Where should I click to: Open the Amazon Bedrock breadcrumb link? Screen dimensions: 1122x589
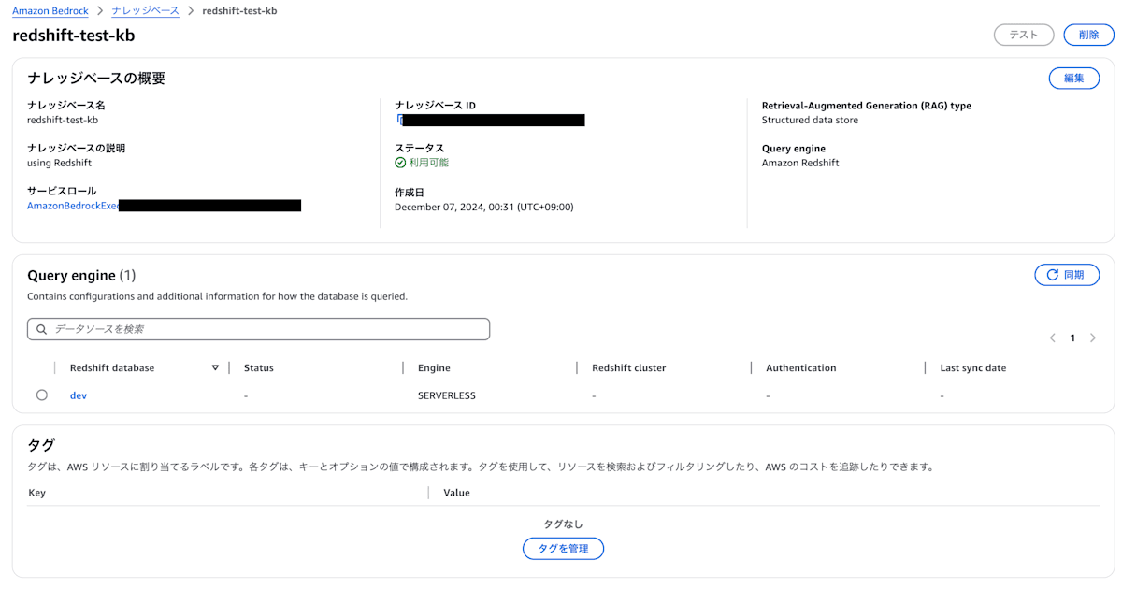coord(50,11)
